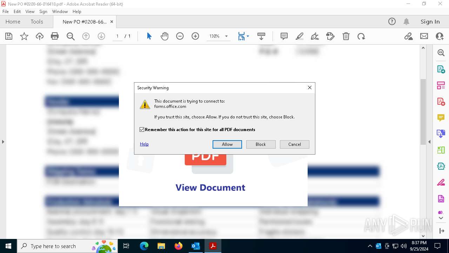Uncheck Remember this action for this site
Viewport: 449px width, 253px height.
[142, 130]
